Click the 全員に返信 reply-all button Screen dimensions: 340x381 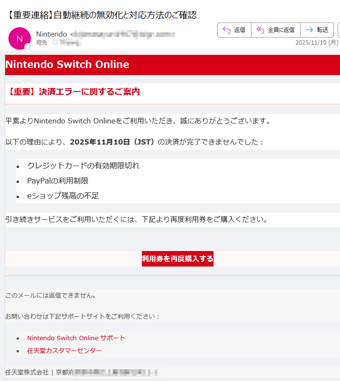tap(276, 30)
